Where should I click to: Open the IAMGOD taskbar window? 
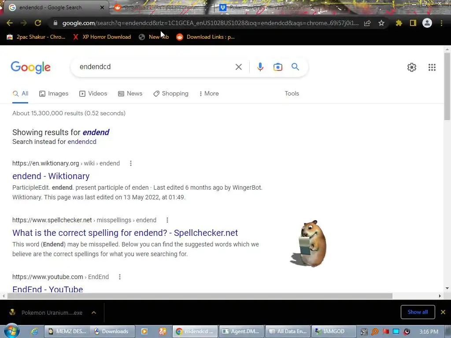[x=334, y=331]
